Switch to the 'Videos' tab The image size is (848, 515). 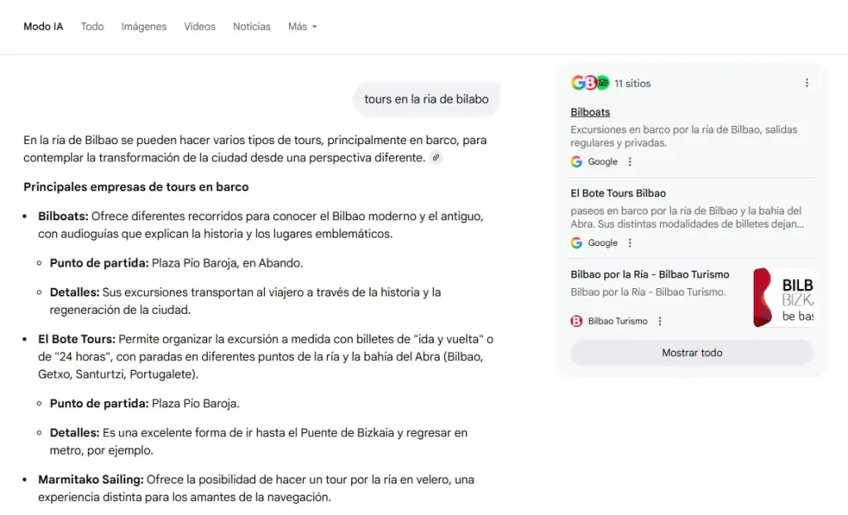click(x=200, y=26)
